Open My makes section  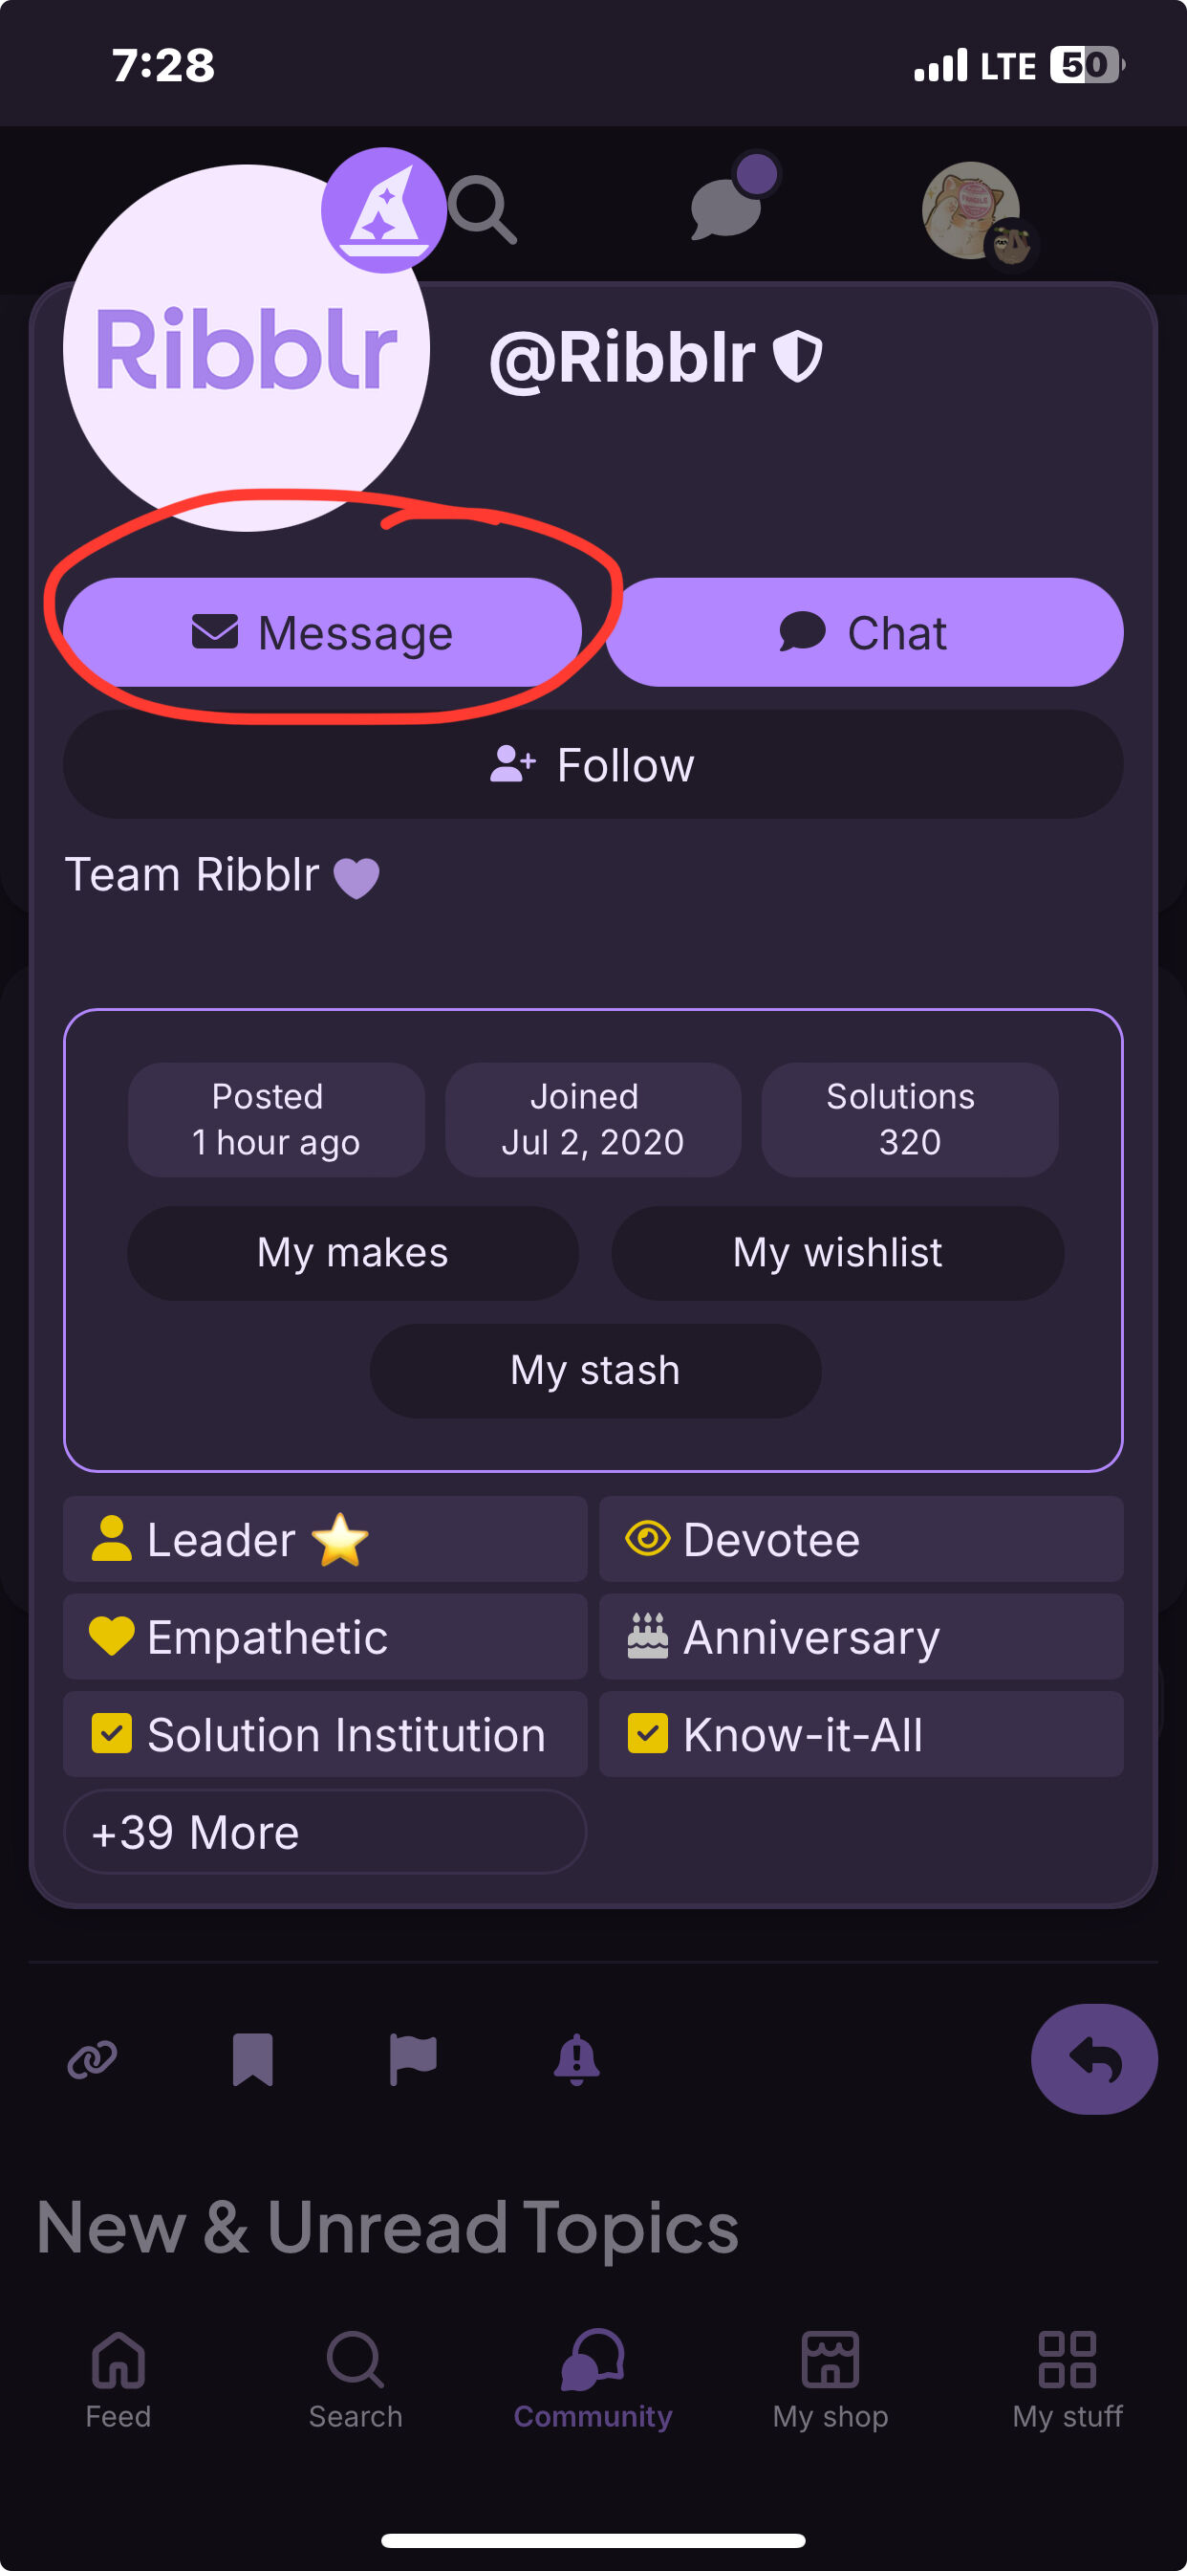pyautogui.click(x=353, y=1253)
